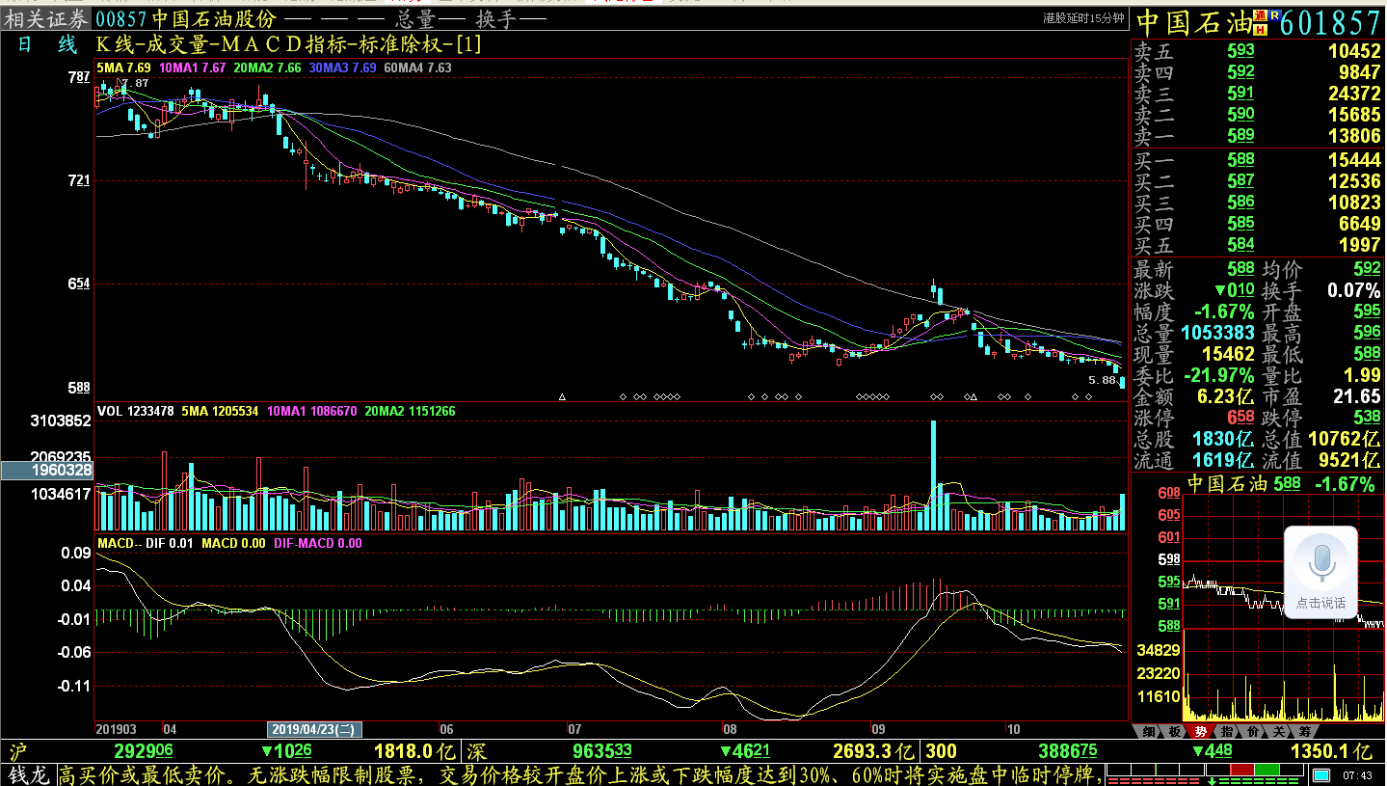Click the 市盈 21.65 P/E value

click(x=1355, y=396)
